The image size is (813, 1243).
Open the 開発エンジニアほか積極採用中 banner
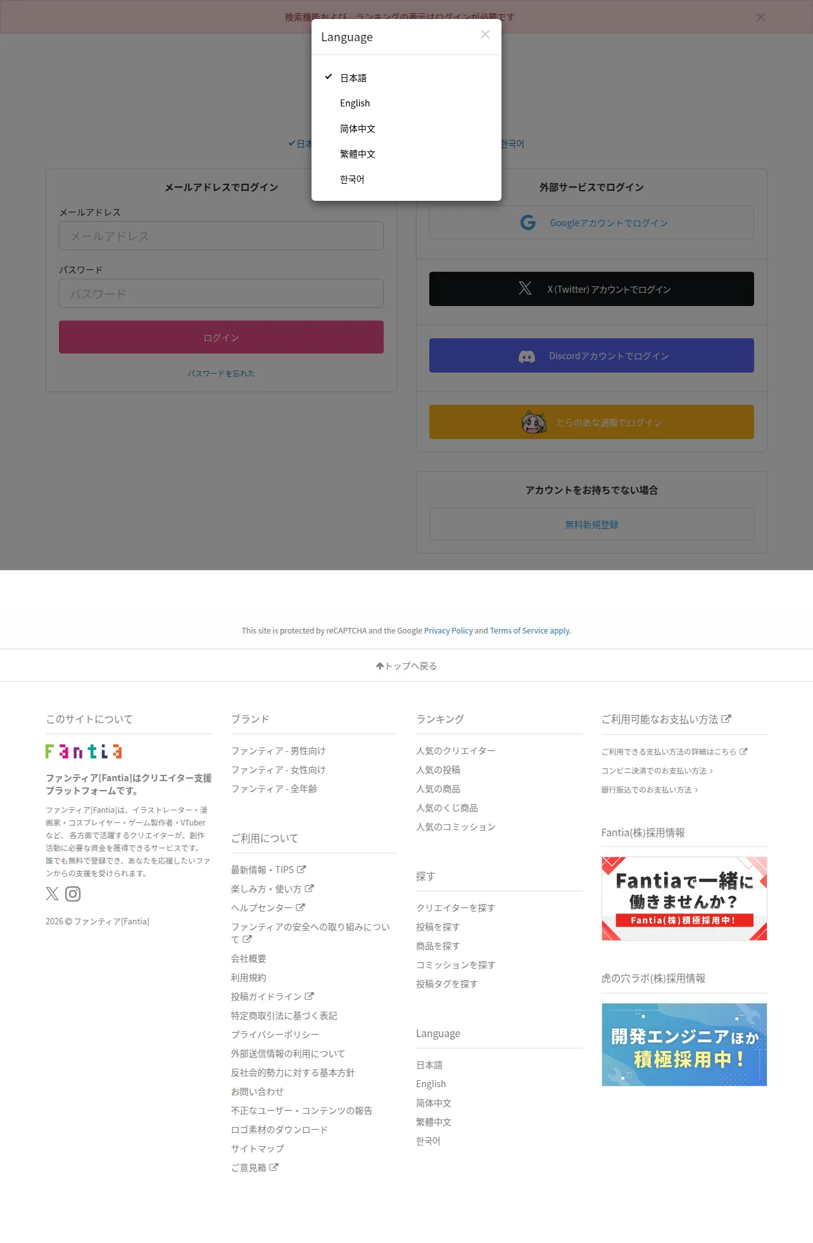(684, 1044)
